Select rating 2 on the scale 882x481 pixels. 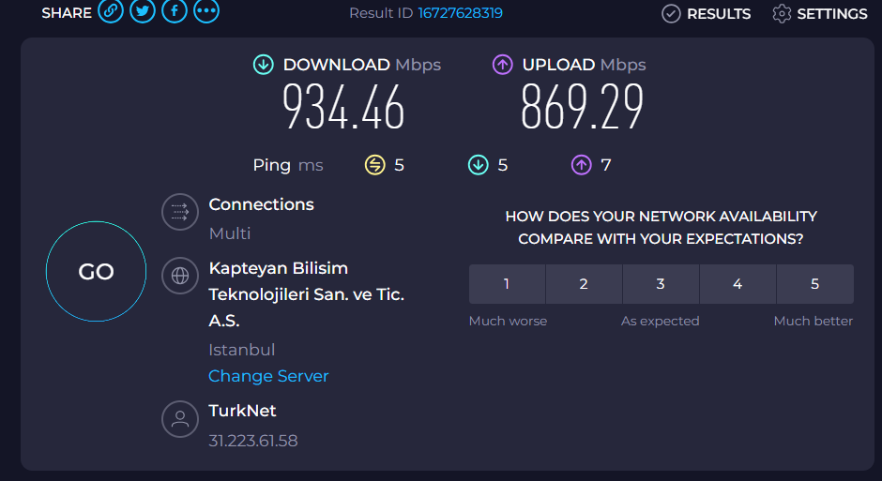click(584, 284)
